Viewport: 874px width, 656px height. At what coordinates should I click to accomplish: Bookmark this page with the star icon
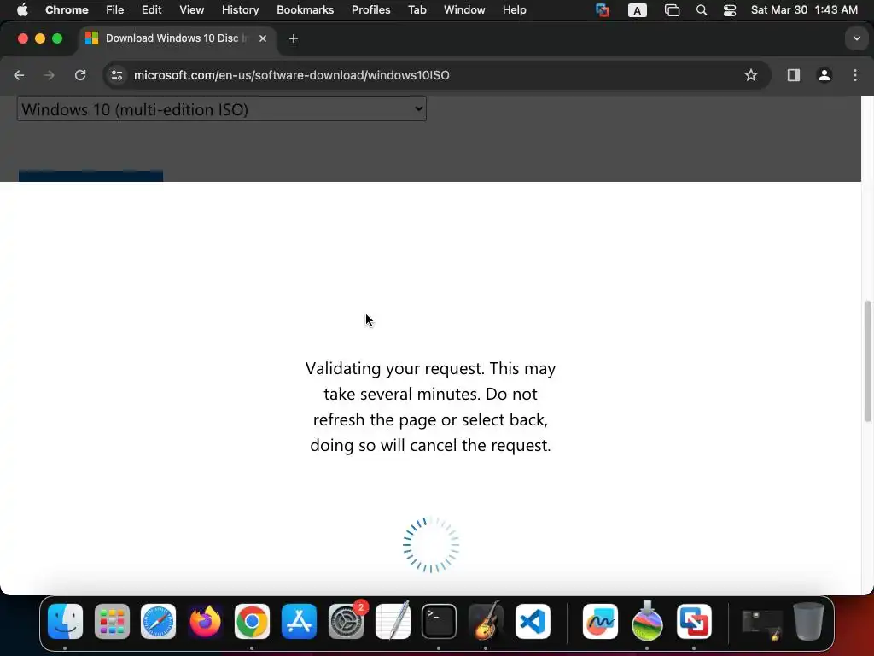tap(751, 75)
